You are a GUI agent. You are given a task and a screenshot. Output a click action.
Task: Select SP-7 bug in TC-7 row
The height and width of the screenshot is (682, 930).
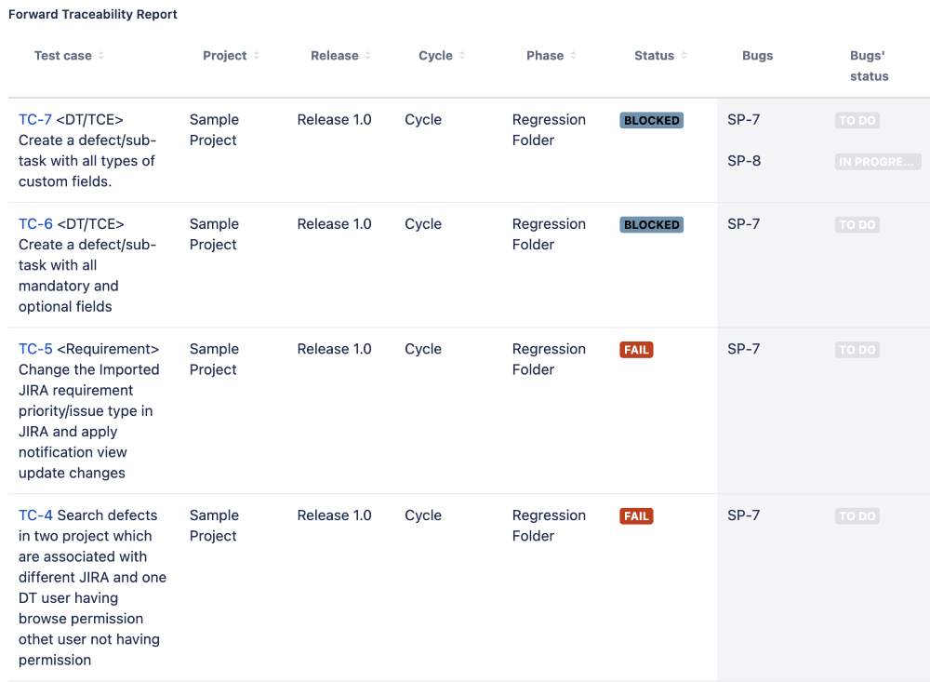[x=744, y=120]
